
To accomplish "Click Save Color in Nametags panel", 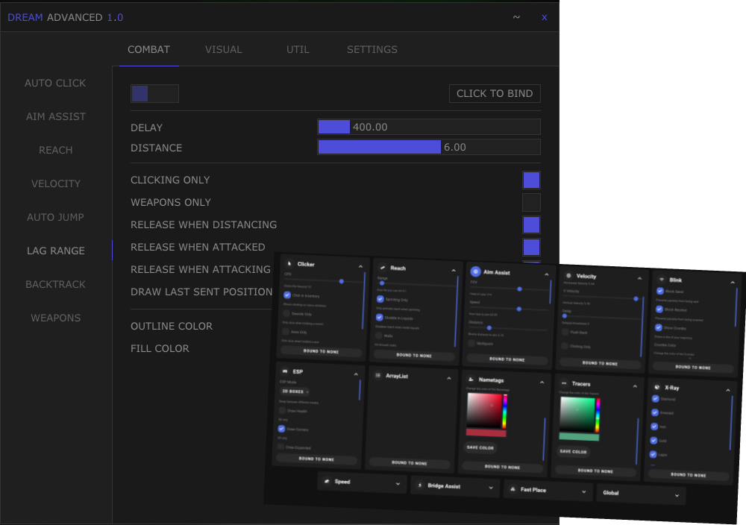I will [x=480, y=447].
